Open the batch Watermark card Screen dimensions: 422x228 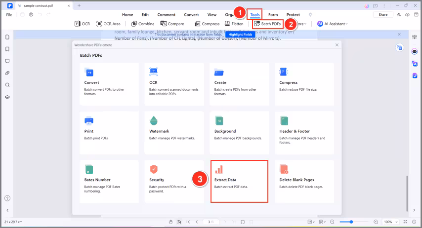(x=174, y=133)
